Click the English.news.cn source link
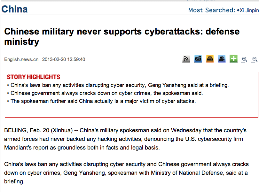 [x=21, y=59]
